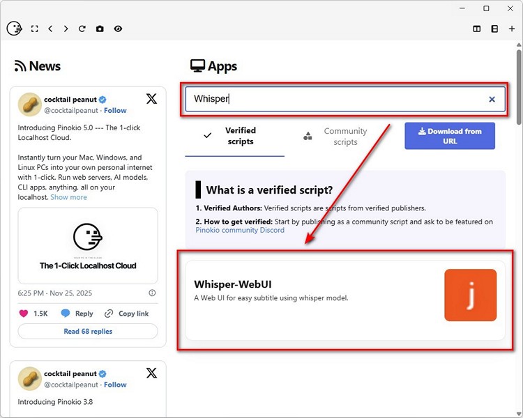Click the Pinokio home logo icon
This screenshot has width=523, height=418.
tap(14, 29)
